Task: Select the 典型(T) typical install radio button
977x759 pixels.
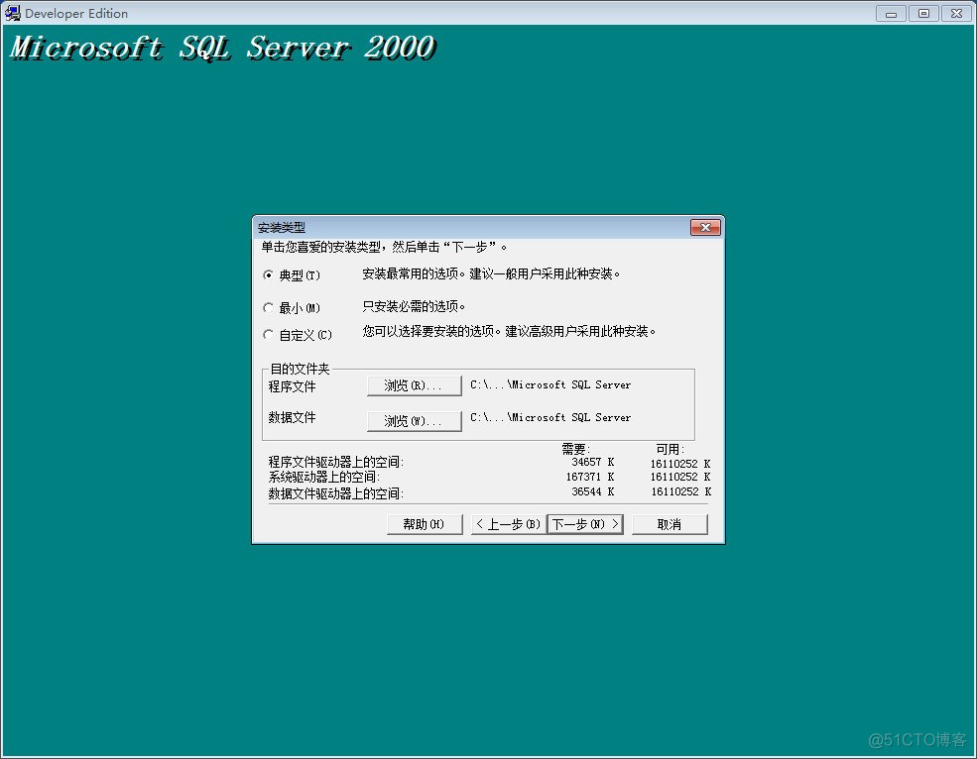Action: (269, 274)
